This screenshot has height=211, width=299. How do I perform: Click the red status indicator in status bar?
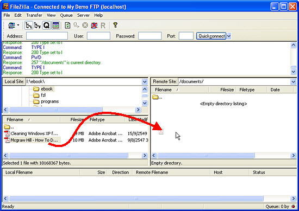pos(293,207)
